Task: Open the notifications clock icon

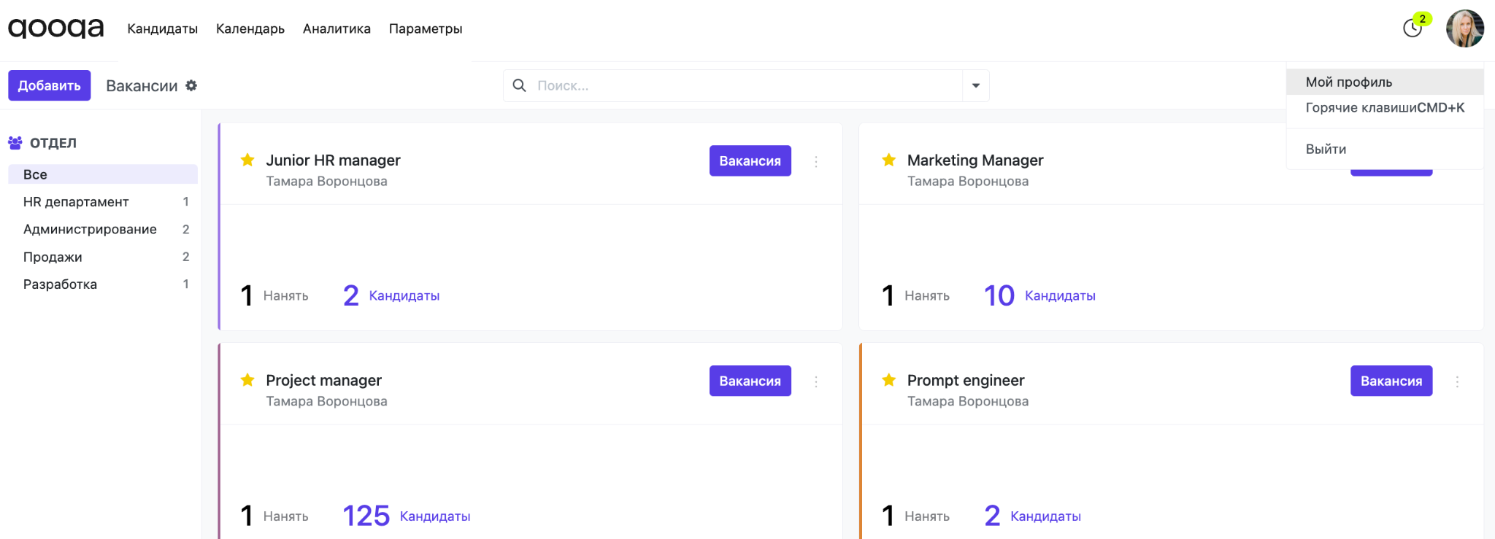Action: tap(1413, 28)
